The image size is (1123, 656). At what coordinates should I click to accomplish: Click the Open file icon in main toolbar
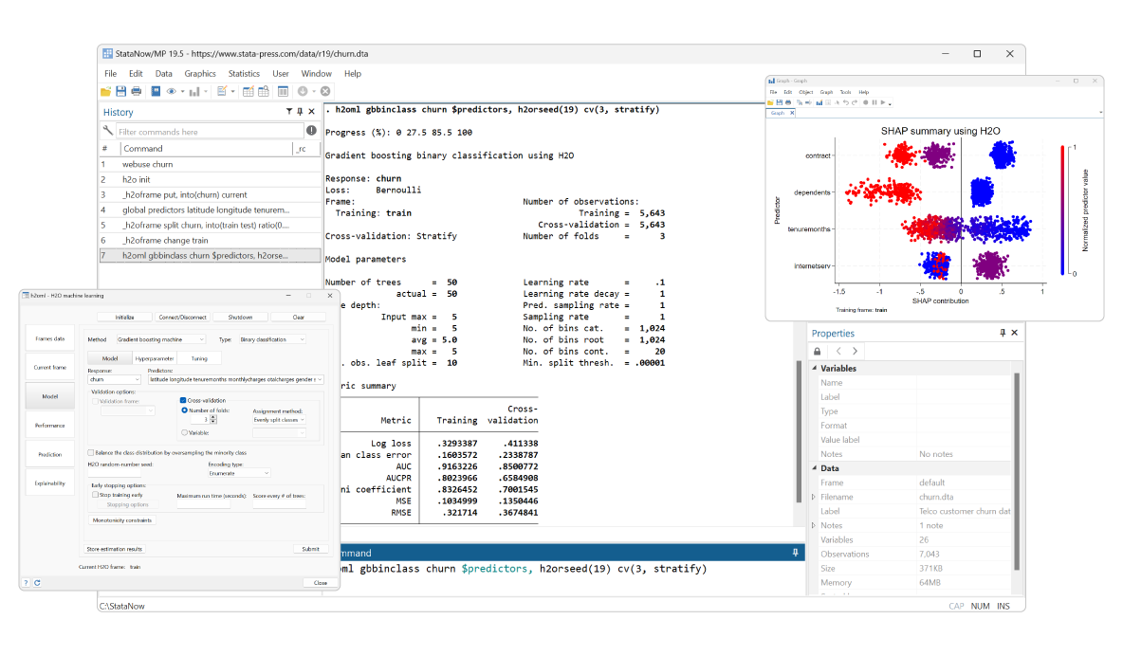pyautogui.click(x=106, y=91)
